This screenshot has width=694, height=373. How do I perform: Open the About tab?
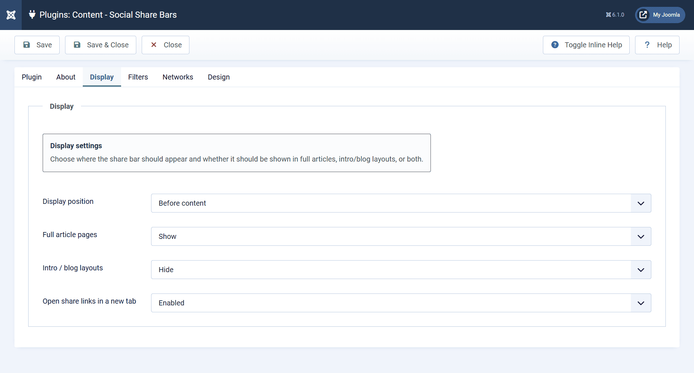tap(65, 77)
